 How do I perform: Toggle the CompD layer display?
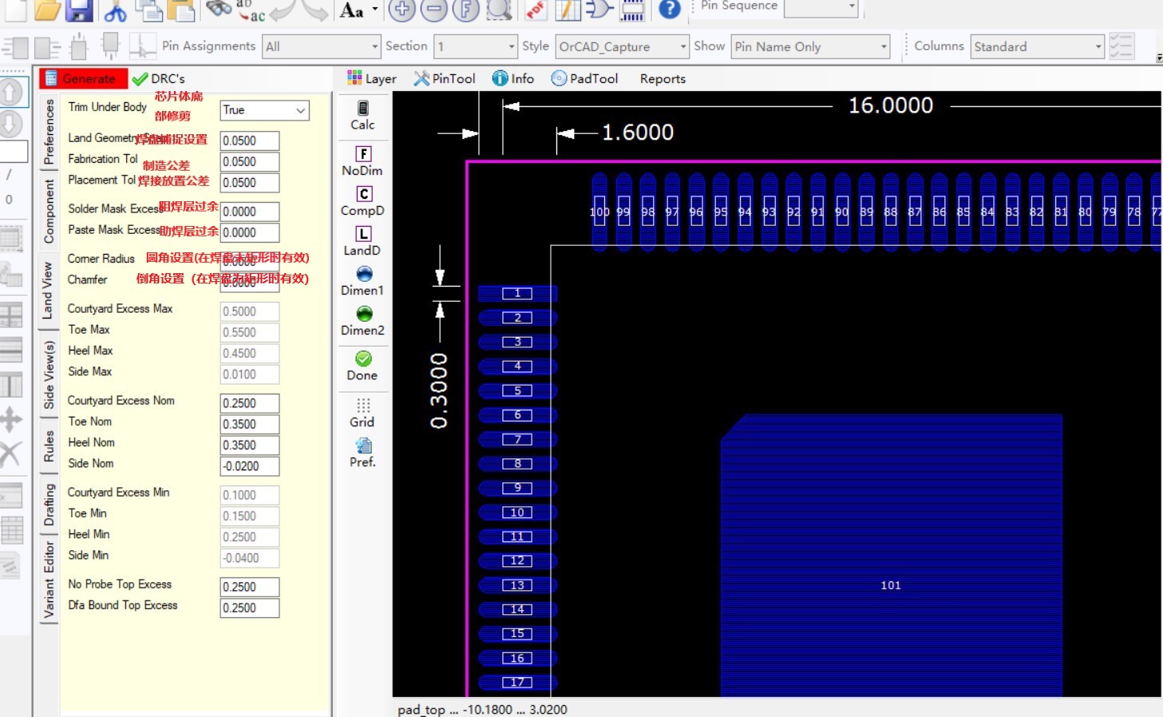click(x=362, y=201)
